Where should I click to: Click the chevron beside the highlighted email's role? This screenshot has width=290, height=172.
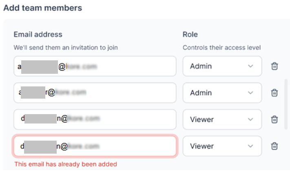[250, 146]
